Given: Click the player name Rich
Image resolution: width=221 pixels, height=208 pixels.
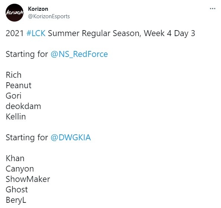Looking at the screenshot, I should (x=13, y=75).
